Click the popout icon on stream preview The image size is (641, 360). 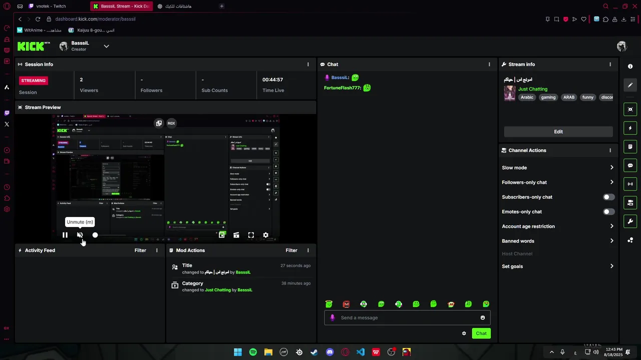coord(159,123)
